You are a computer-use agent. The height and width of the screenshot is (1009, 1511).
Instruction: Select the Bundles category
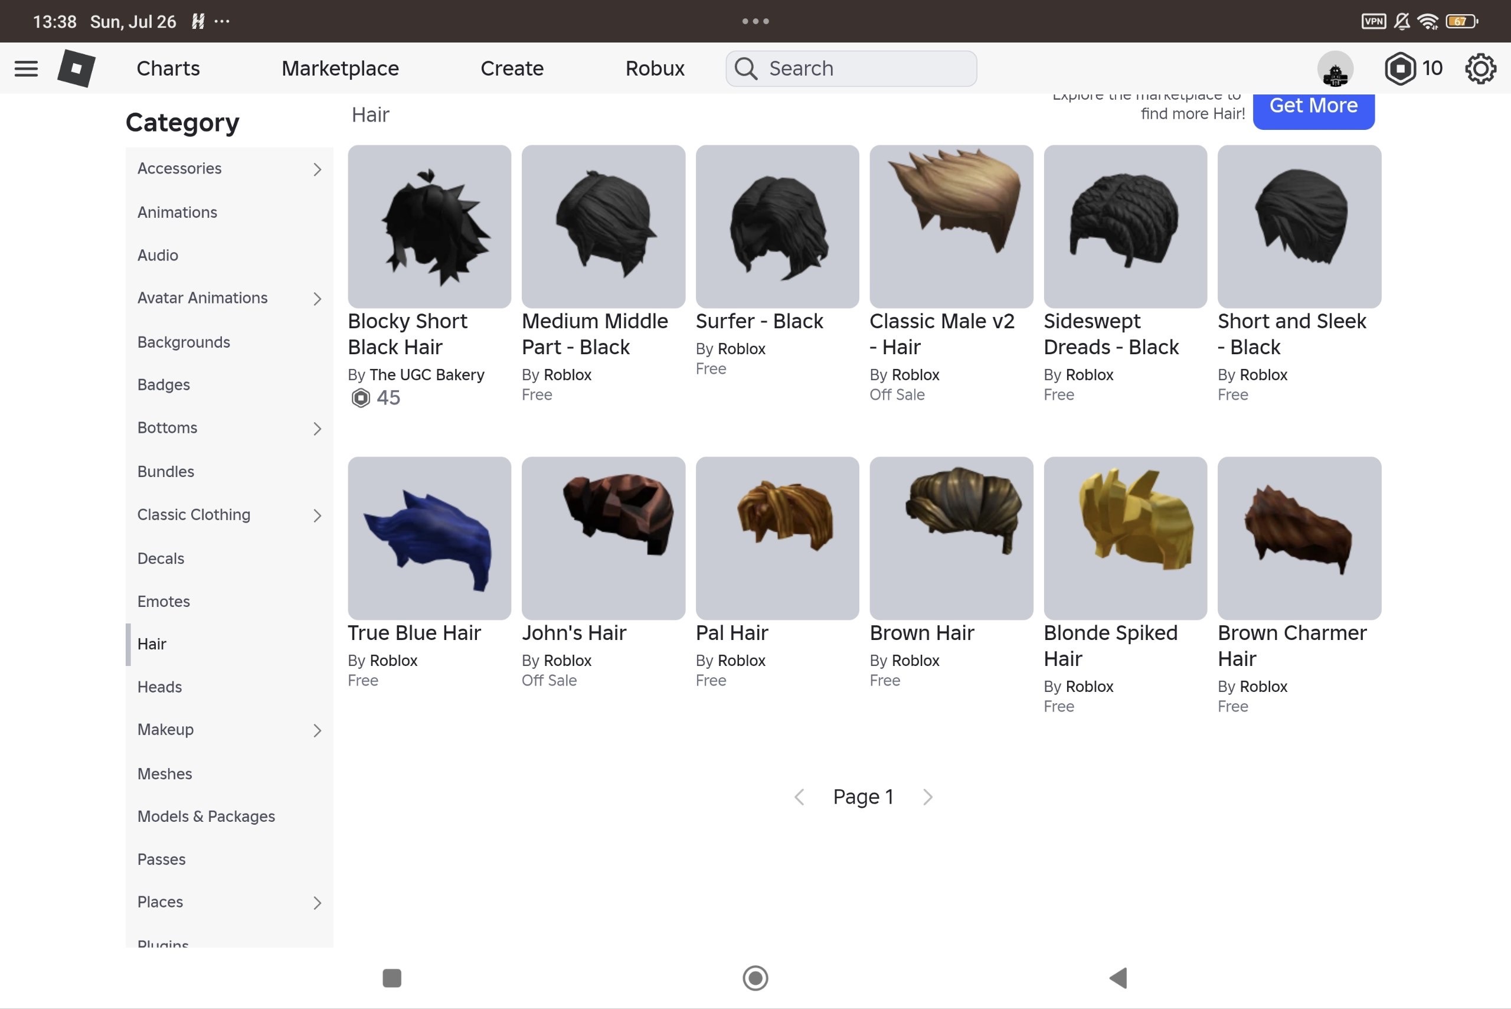coord(229,472)
